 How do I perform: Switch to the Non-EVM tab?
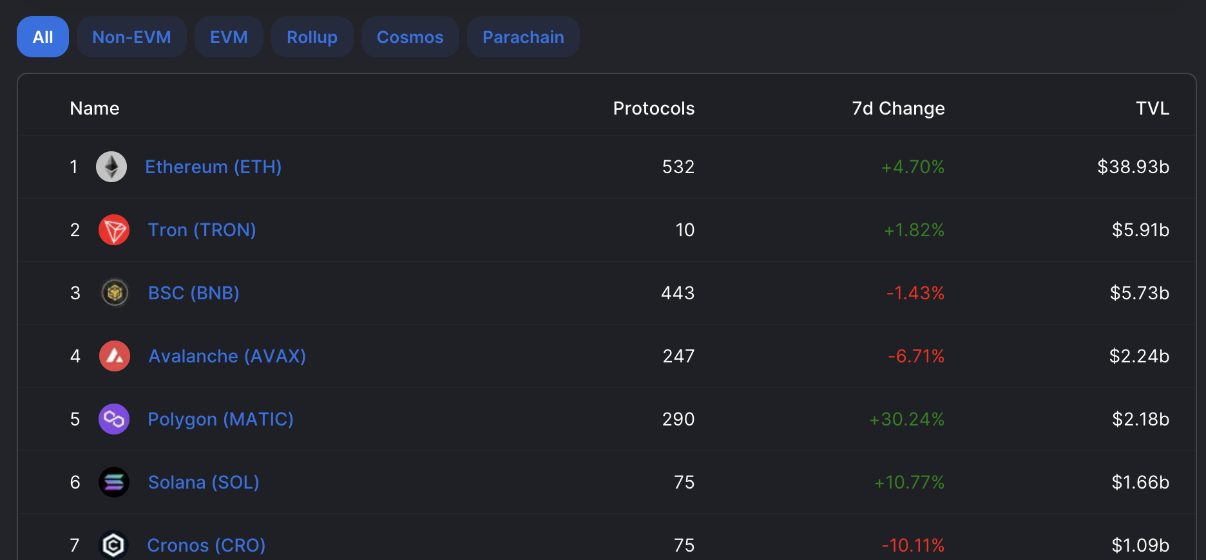(x=131, y=37)
